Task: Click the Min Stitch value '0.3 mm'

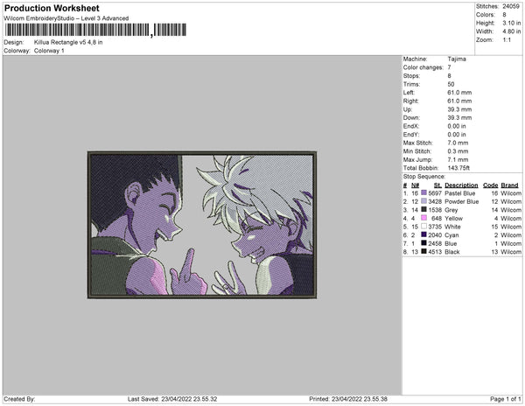Action: [x=458, y=151]
